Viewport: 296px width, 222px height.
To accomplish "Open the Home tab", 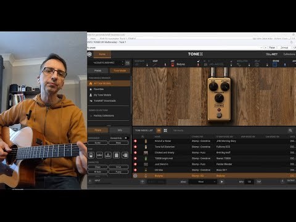I will coord(102,54).
